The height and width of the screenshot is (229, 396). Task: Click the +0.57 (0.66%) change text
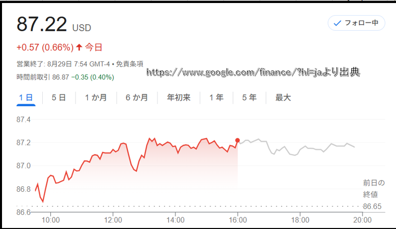[45, 47]
